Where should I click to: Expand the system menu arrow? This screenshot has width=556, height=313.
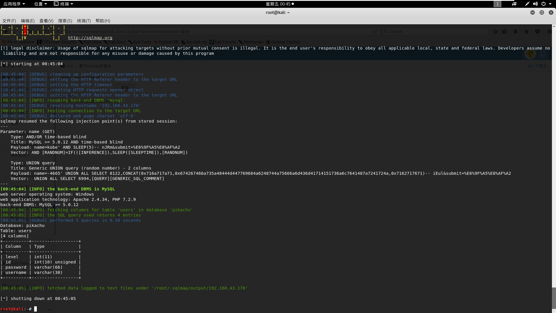point(550,4)
